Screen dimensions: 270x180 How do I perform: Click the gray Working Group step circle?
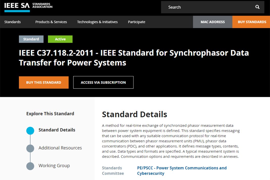point(30,166)
